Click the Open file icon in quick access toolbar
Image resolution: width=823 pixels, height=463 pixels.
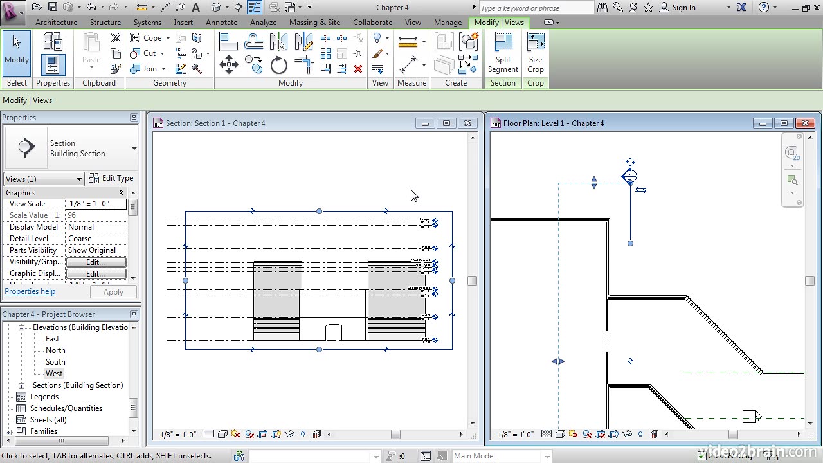point(37,8)
